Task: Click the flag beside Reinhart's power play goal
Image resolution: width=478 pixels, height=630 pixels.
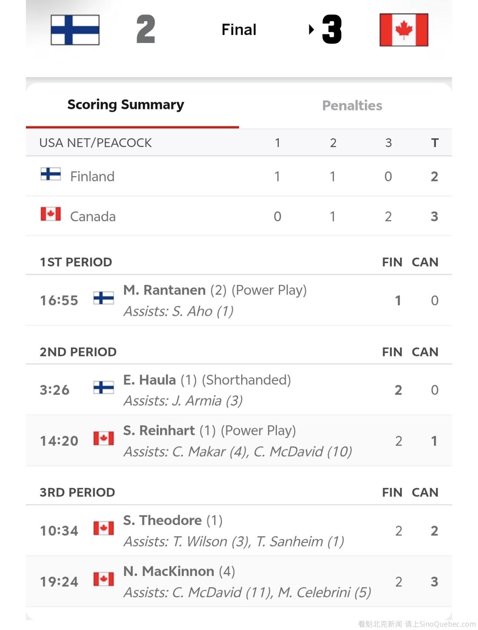Action: (x=103, y=438)
